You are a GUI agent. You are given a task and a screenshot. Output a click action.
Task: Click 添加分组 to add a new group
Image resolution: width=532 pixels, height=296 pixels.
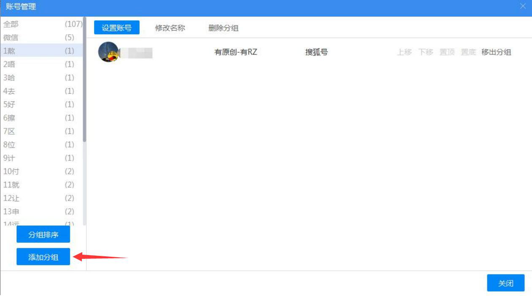point(43,256)
